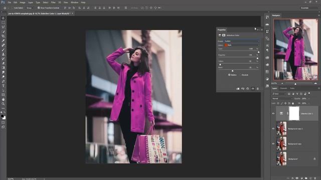Select the Move tool in the toolbox

click(3, 18)
